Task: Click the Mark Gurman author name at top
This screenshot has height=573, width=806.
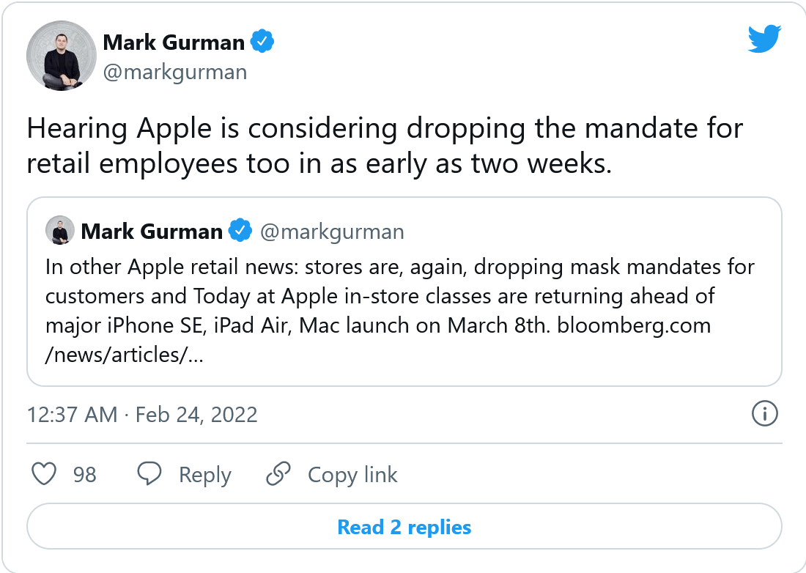Action: tap(174, 42)
